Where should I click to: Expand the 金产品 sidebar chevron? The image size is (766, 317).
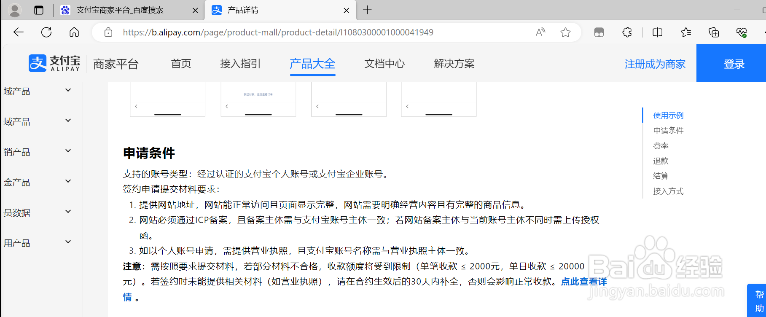68,181
